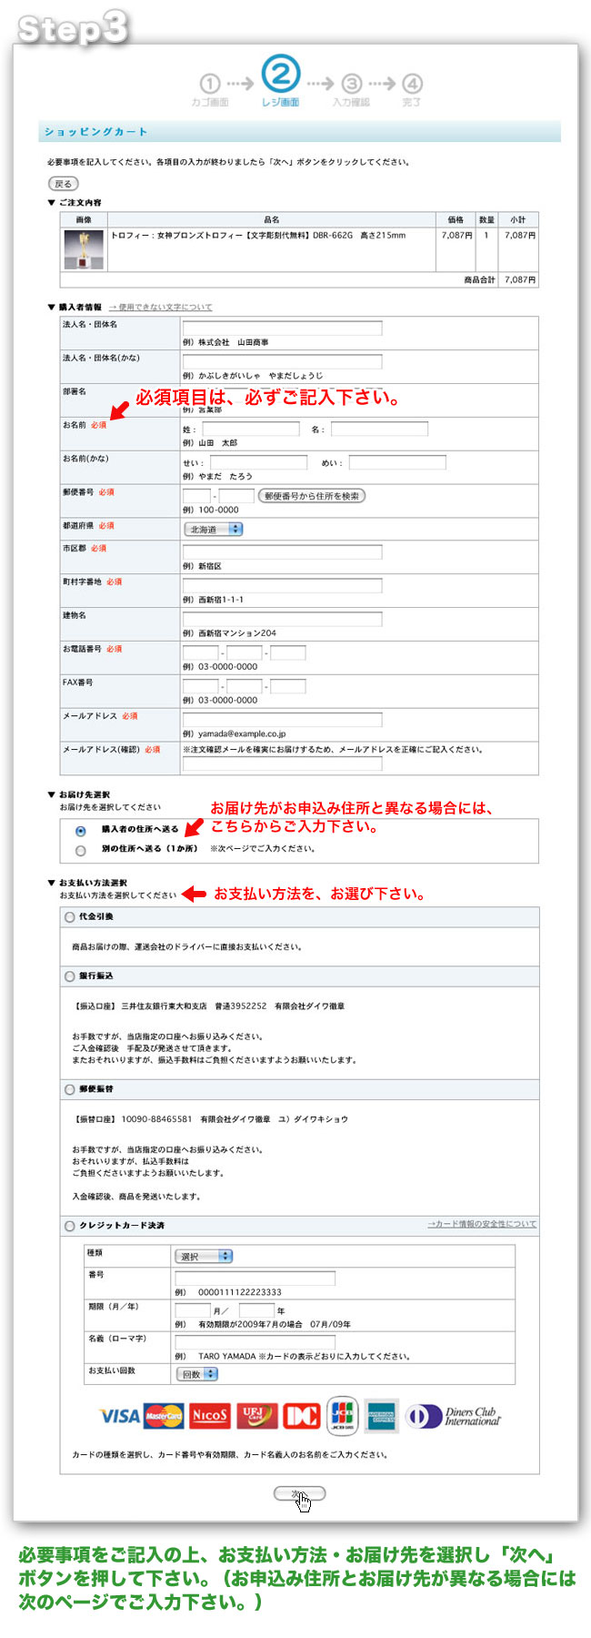Select 別の住所へ送る（1か所） radio button

pos(81,850)
